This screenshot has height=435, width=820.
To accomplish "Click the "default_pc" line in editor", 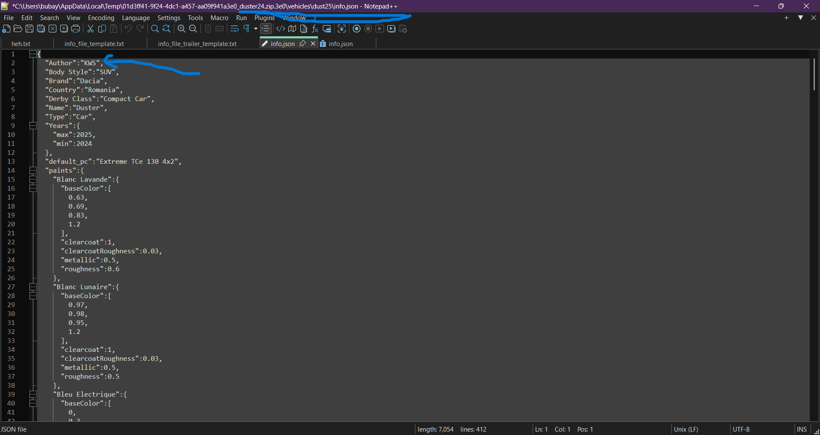I will coord(114,162).
